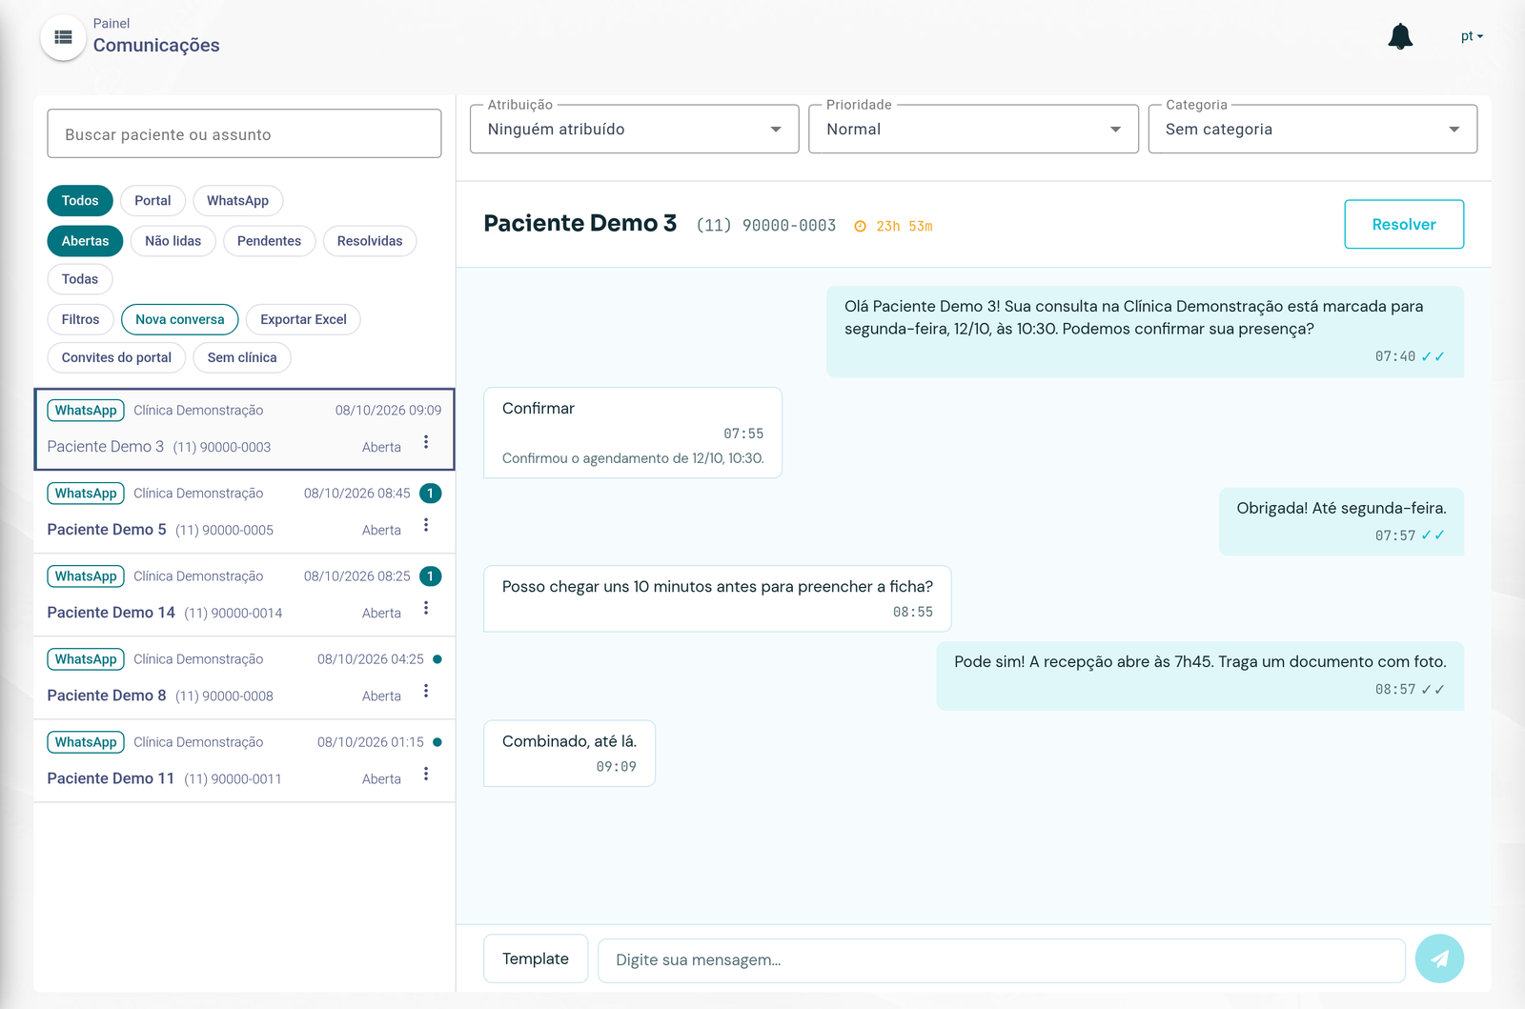Open options menu for Paciente Demo 14
The height and width of the screenshot is (1009, 1525).
coord(426,608)
